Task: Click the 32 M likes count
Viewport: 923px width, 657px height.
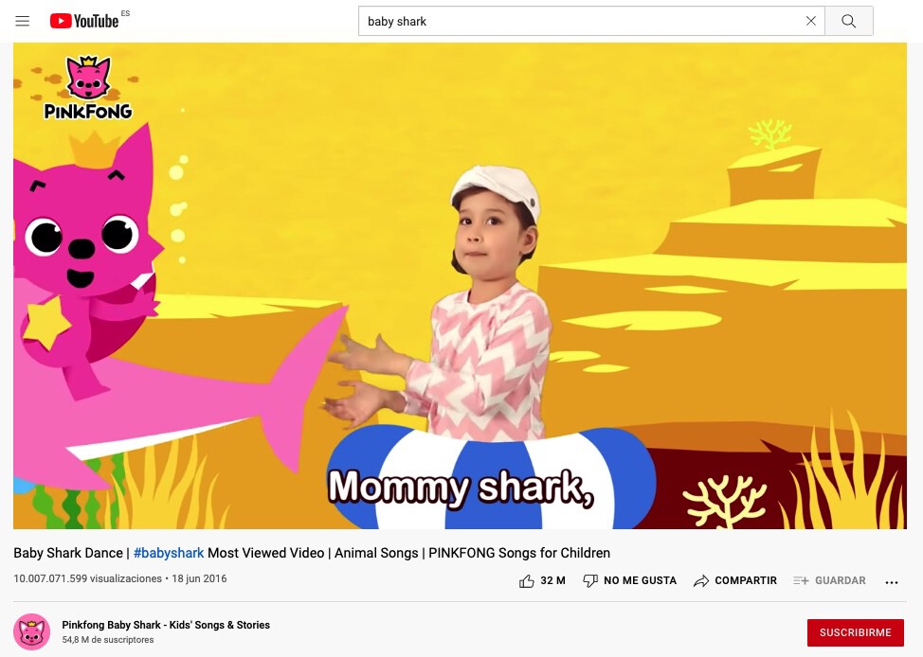Action: (x=552, y=580)
